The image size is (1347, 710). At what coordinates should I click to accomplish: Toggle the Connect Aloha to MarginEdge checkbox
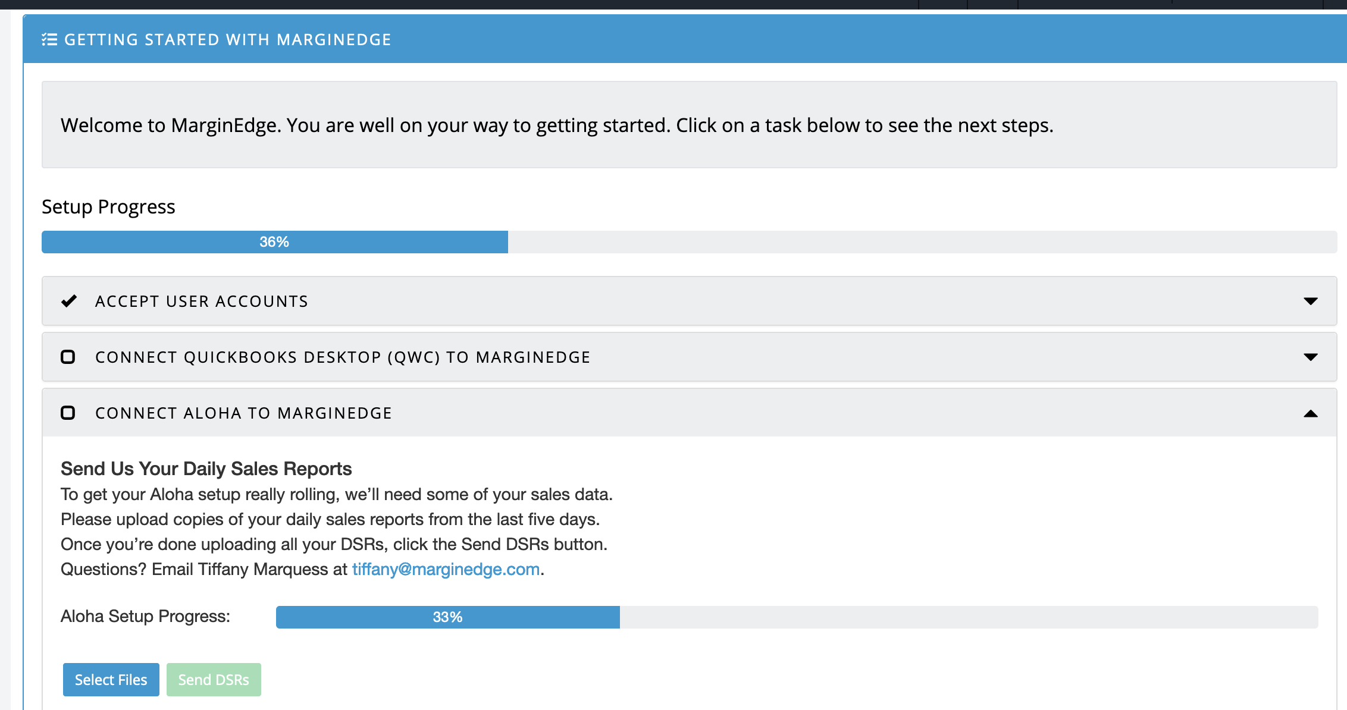[x=68, y=413]
